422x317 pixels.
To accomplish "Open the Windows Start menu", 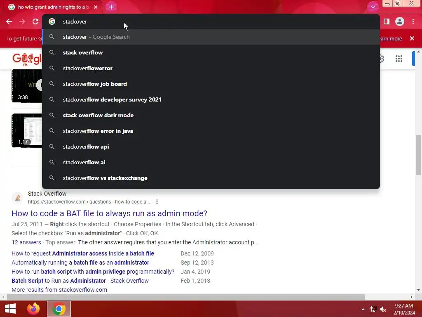I will pyautogui.click(x=10, y=309).
